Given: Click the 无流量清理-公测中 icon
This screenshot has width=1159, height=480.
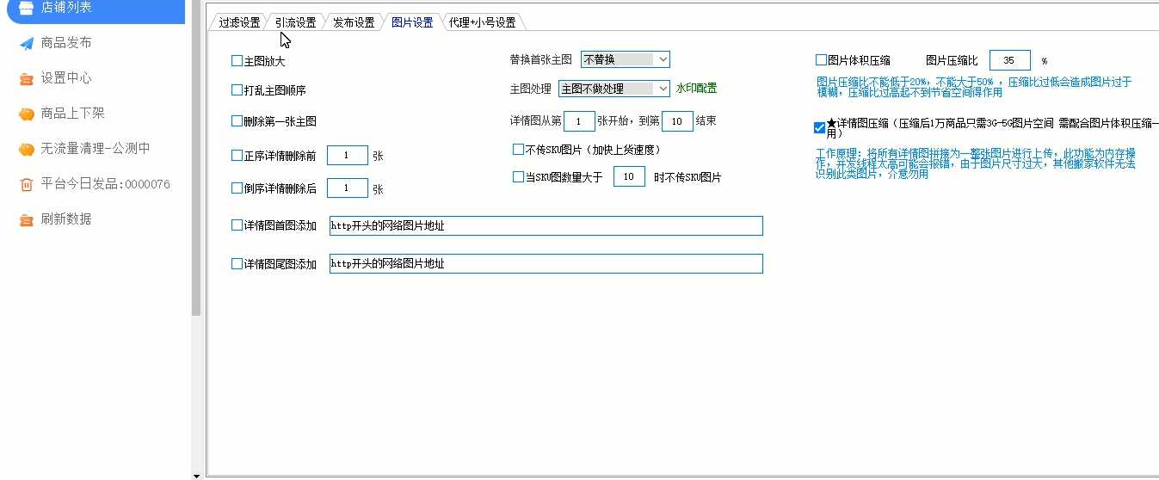Looking at the screenshot, I should tap(27, 149).
